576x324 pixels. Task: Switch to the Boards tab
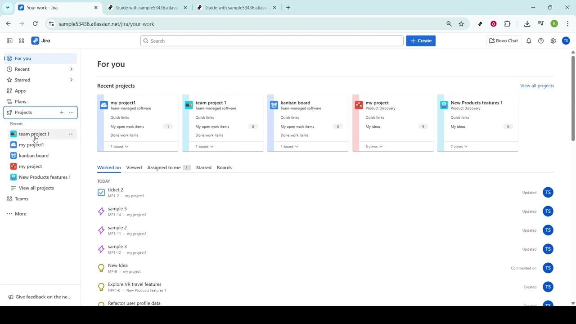click(x=224, y=167)
